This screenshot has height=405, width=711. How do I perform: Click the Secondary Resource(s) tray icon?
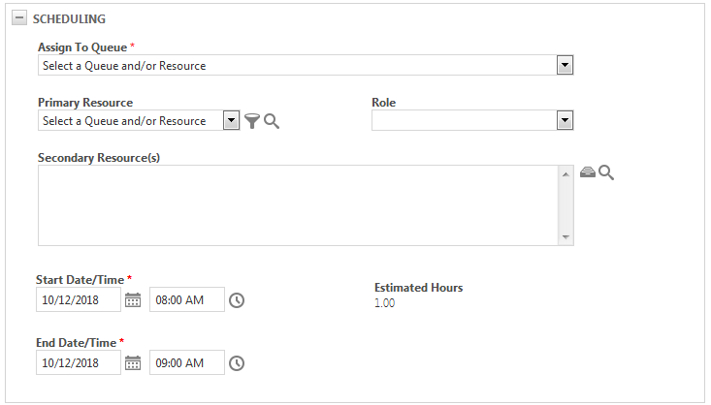pos(588,172)
